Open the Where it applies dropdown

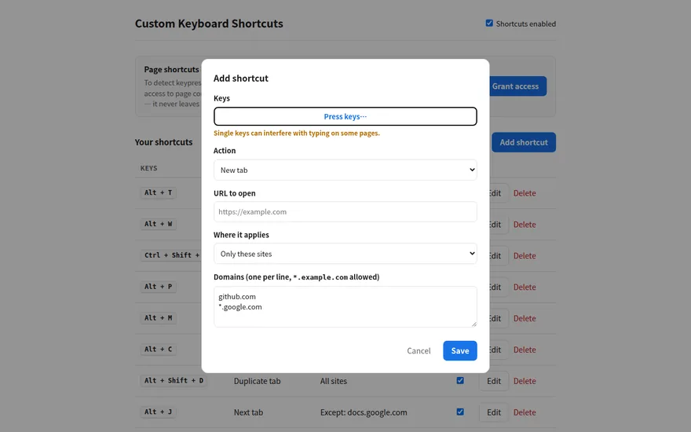click(345, 254)
